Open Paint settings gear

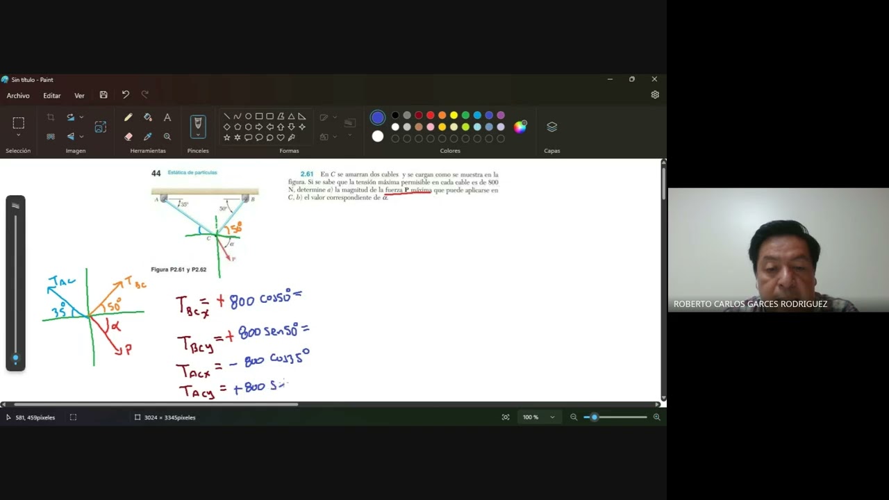point(655,94)
